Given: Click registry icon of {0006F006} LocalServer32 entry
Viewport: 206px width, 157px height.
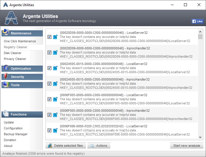Looking at the screenshot, I should (55, 131).
